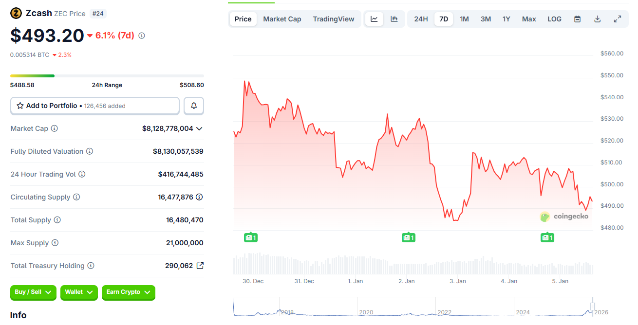Toggle the 7D timeframe
Image resolution: width=638 pixels, height=325 pixels.
444,18
